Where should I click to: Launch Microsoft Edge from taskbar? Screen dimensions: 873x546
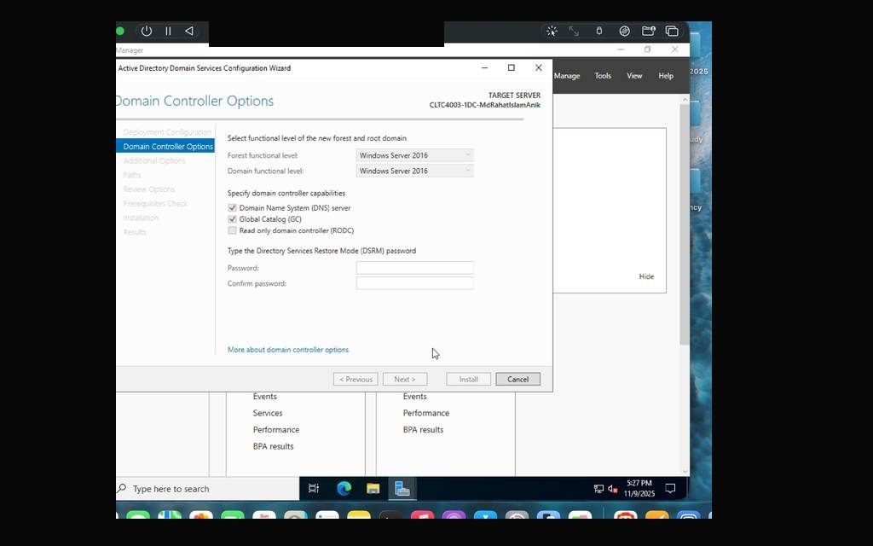(x=344, y=489)
